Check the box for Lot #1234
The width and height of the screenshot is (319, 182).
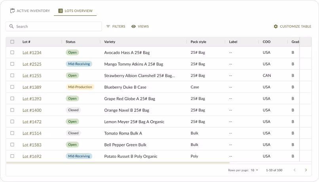(x=12, y=53)
